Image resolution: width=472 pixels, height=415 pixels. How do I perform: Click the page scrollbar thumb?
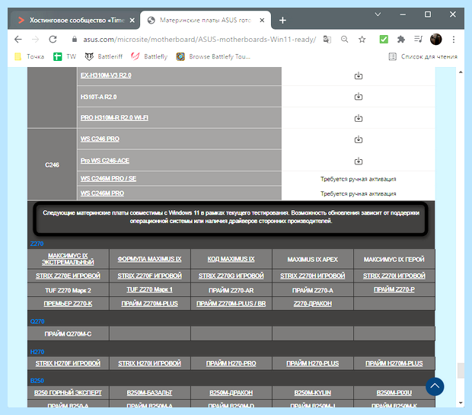(x=461, y=370)
